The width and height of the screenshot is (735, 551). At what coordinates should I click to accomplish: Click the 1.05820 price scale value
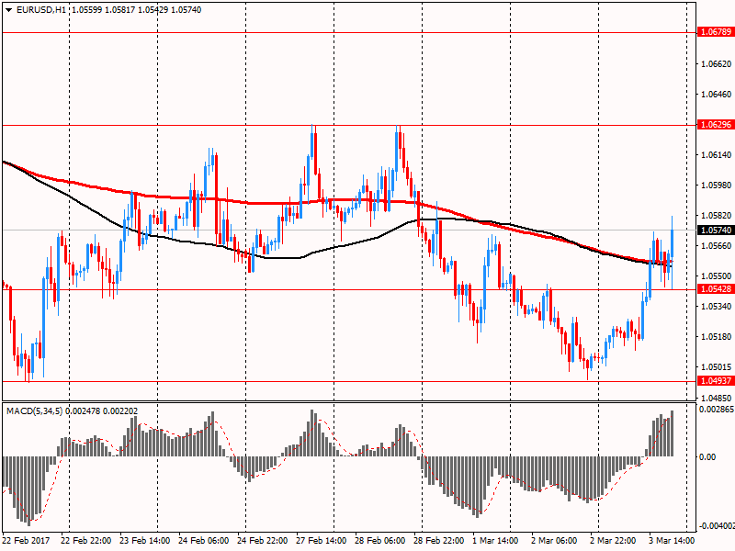tap(717, 216)
